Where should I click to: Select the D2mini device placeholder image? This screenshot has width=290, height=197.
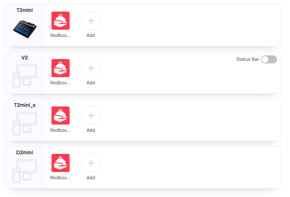[x=25, y=171]
